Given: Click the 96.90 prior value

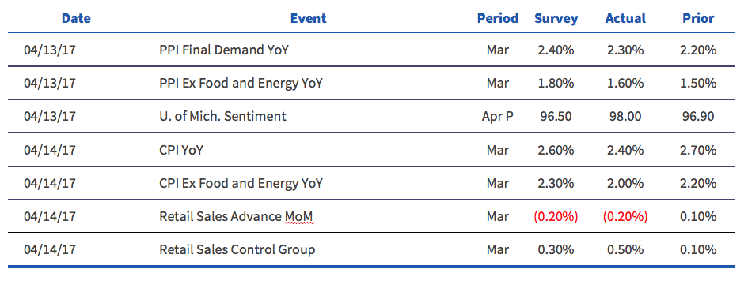Looking at the screenshot, I should pyautogui.click(x=698, y=117).
